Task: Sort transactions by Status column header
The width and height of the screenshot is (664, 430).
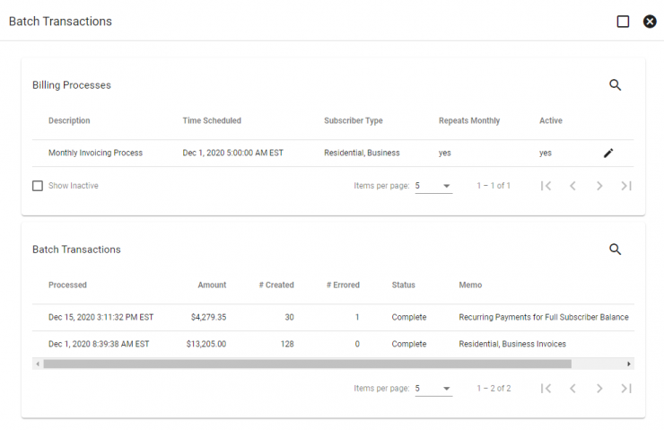Action: pyautogui.click(x=403, y=285)
